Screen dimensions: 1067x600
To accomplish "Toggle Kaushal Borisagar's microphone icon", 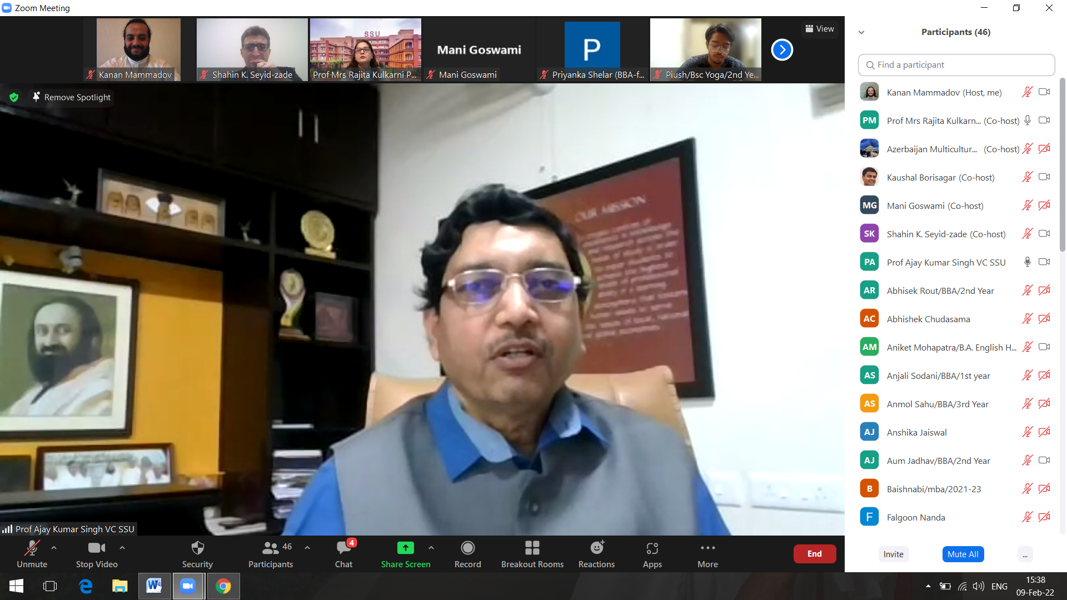I will click(1027, 177).
